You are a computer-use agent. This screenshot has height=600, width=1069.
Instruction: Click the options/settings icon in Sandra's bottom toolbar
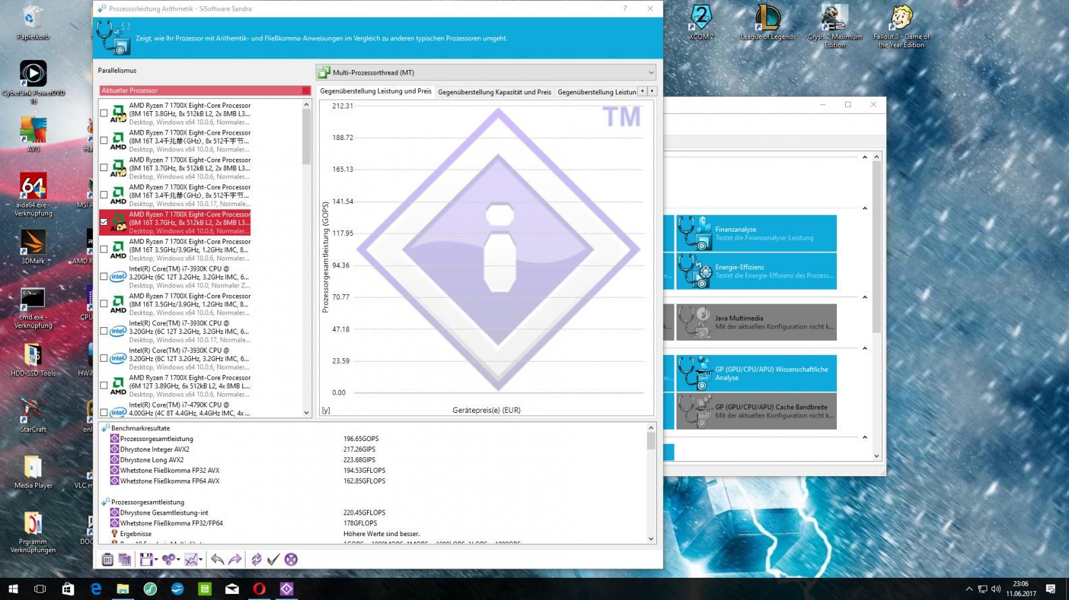[107, 559]
